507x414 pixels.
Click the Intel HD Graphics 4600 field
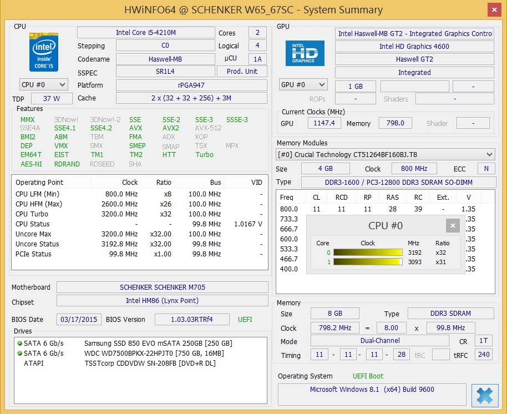tap(414, 47)
